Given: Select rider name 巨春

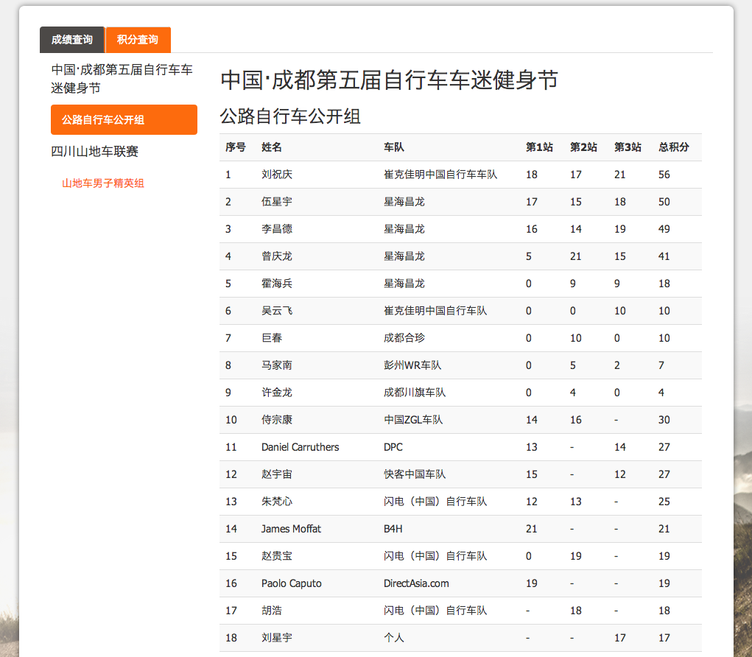Looking at the screenshot, I should tap(272, 338).
